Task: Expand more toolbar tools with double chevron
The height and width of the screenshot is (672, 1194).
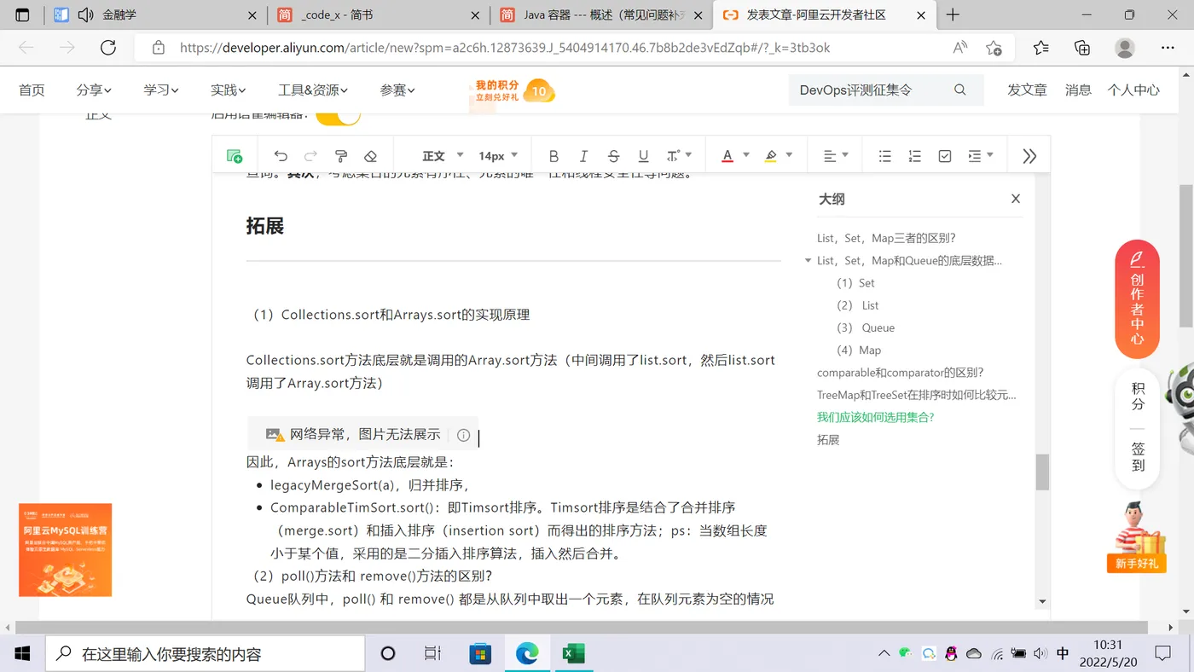Action: [1029, 156]
